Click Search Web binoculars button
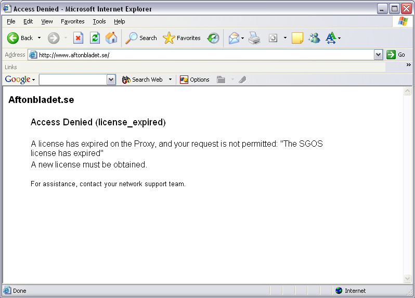 [142, 80]
